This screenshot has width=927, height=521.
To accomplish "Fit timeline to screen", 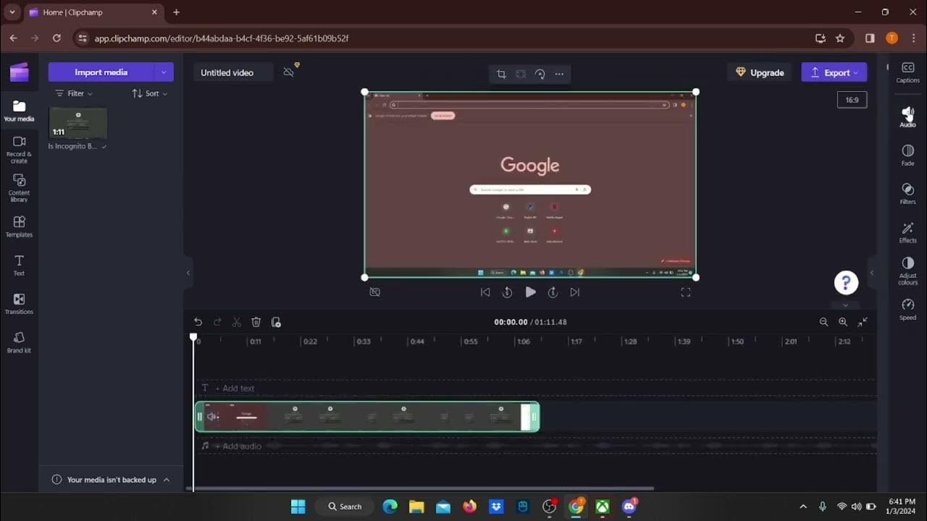I will [x=863, y=322].
